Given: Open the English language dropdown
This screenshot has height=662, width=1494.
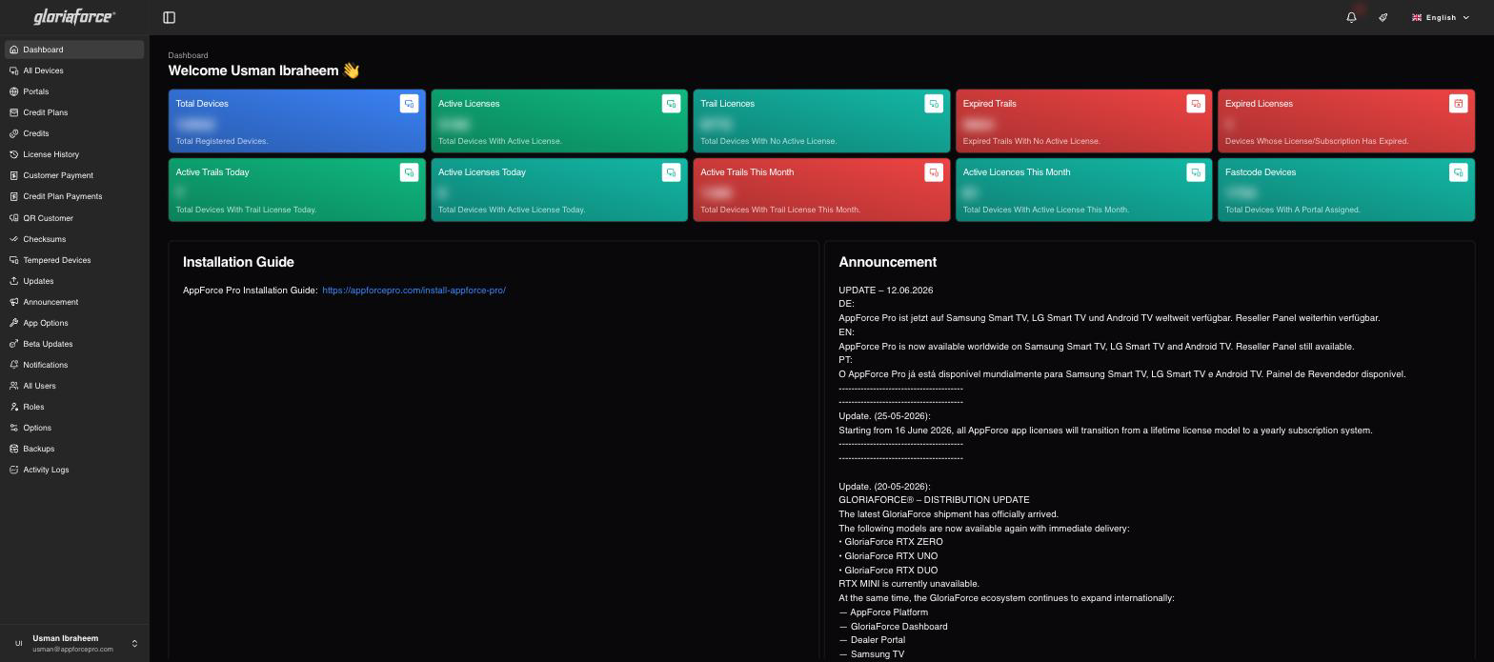Looking at the screenshot, I should coord(1441,17).
